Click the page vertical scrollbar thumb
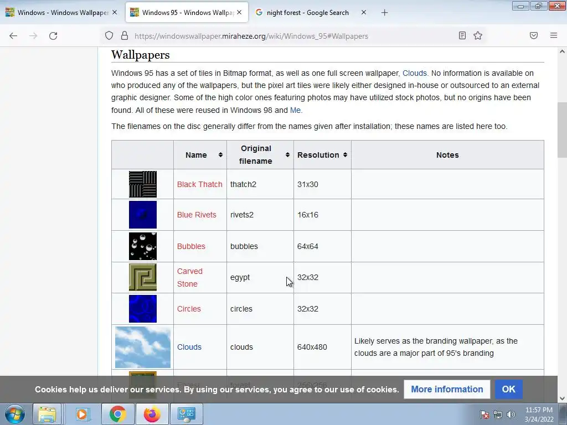 point(562,130)
